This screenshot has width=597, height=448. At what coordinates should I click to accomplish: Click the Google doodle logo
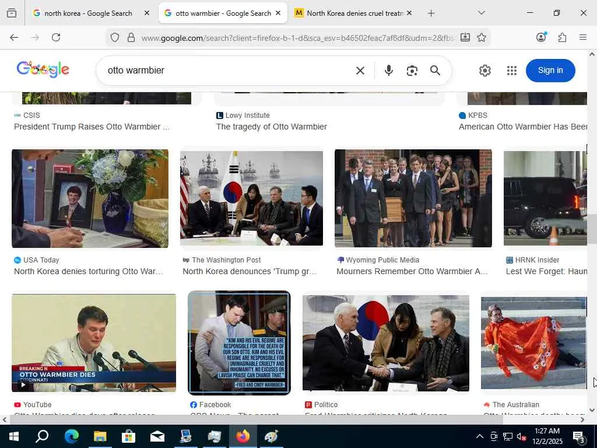click(x=43, y=69)
